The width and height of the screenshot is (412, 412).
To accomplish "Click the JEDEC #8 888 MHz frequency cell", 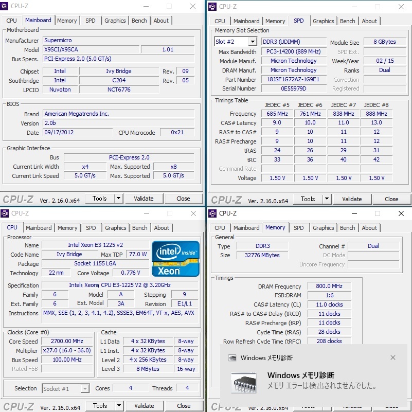I will [377, 114].
